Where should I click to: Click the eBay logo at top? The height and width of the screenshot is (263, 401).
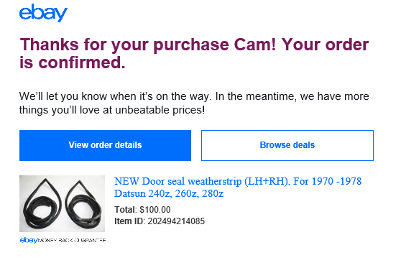click(43, 13)
